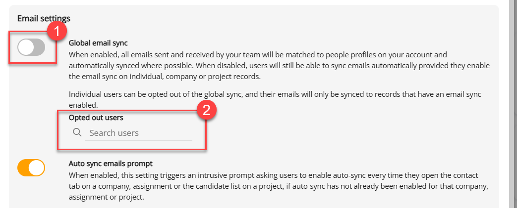The height and width of the screenshot is (208, 517).
Task: Click the orange track of the Auto sync switch
Action: pos(23,167)
